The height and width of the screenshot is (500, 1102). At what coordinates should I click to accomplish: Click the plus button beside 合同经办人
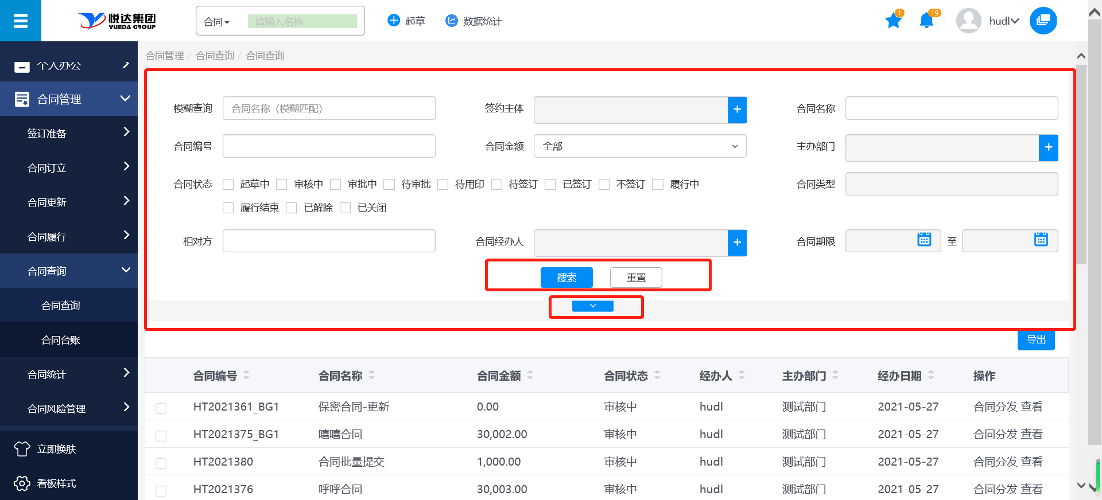(737, 243)
